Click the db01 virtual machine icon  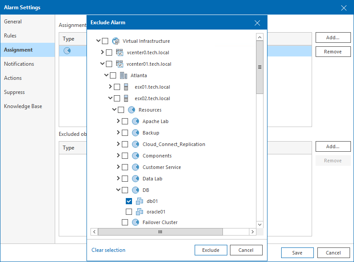(139, 201)
